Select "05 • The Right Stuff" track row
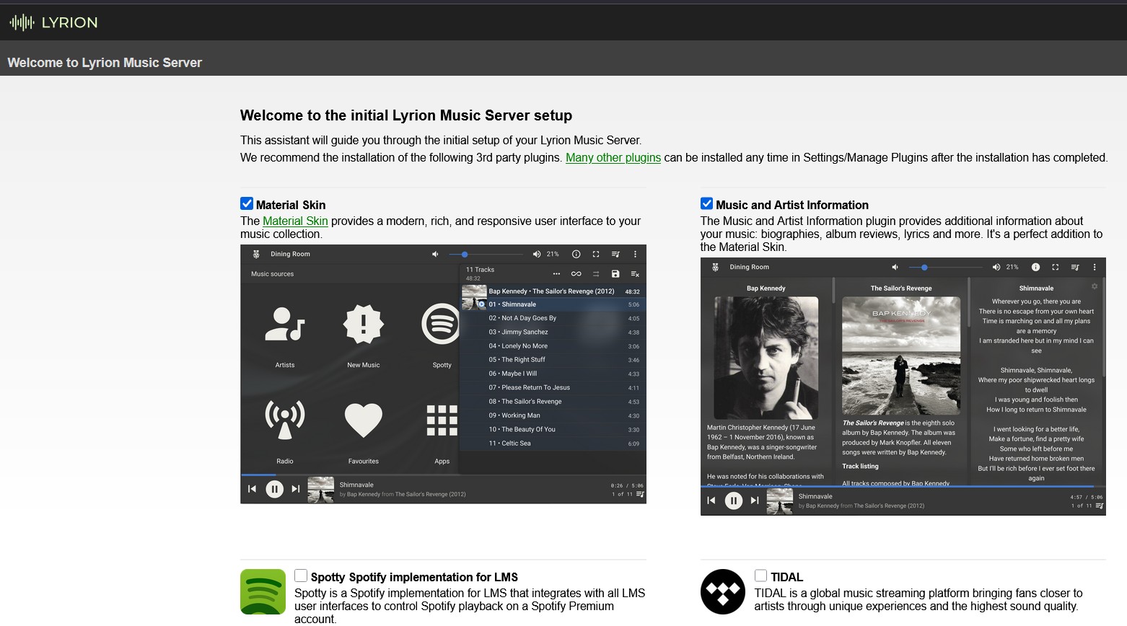 (553, 360)
